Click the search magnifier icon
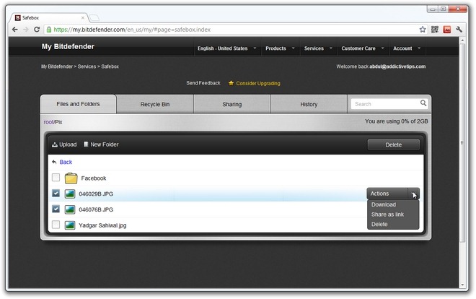Screen dimensions: 476x299 pos(423,103)
